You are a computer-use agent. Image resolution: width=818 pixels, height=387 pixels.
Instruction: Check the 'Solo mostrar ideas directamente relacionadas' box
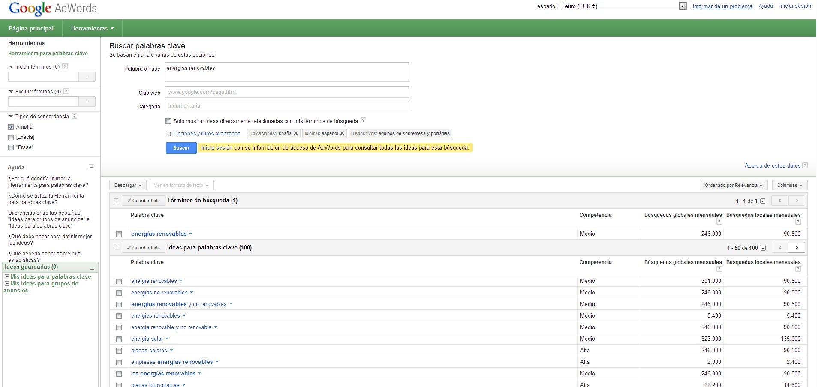coord(168,121)
